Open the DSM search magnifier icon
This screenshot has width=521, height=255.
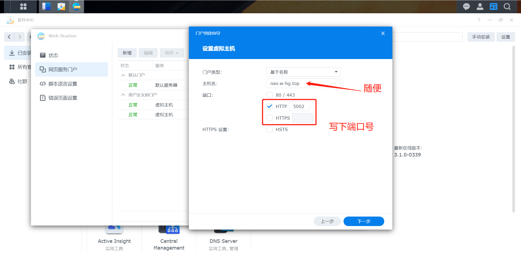[x=507, y=6]
